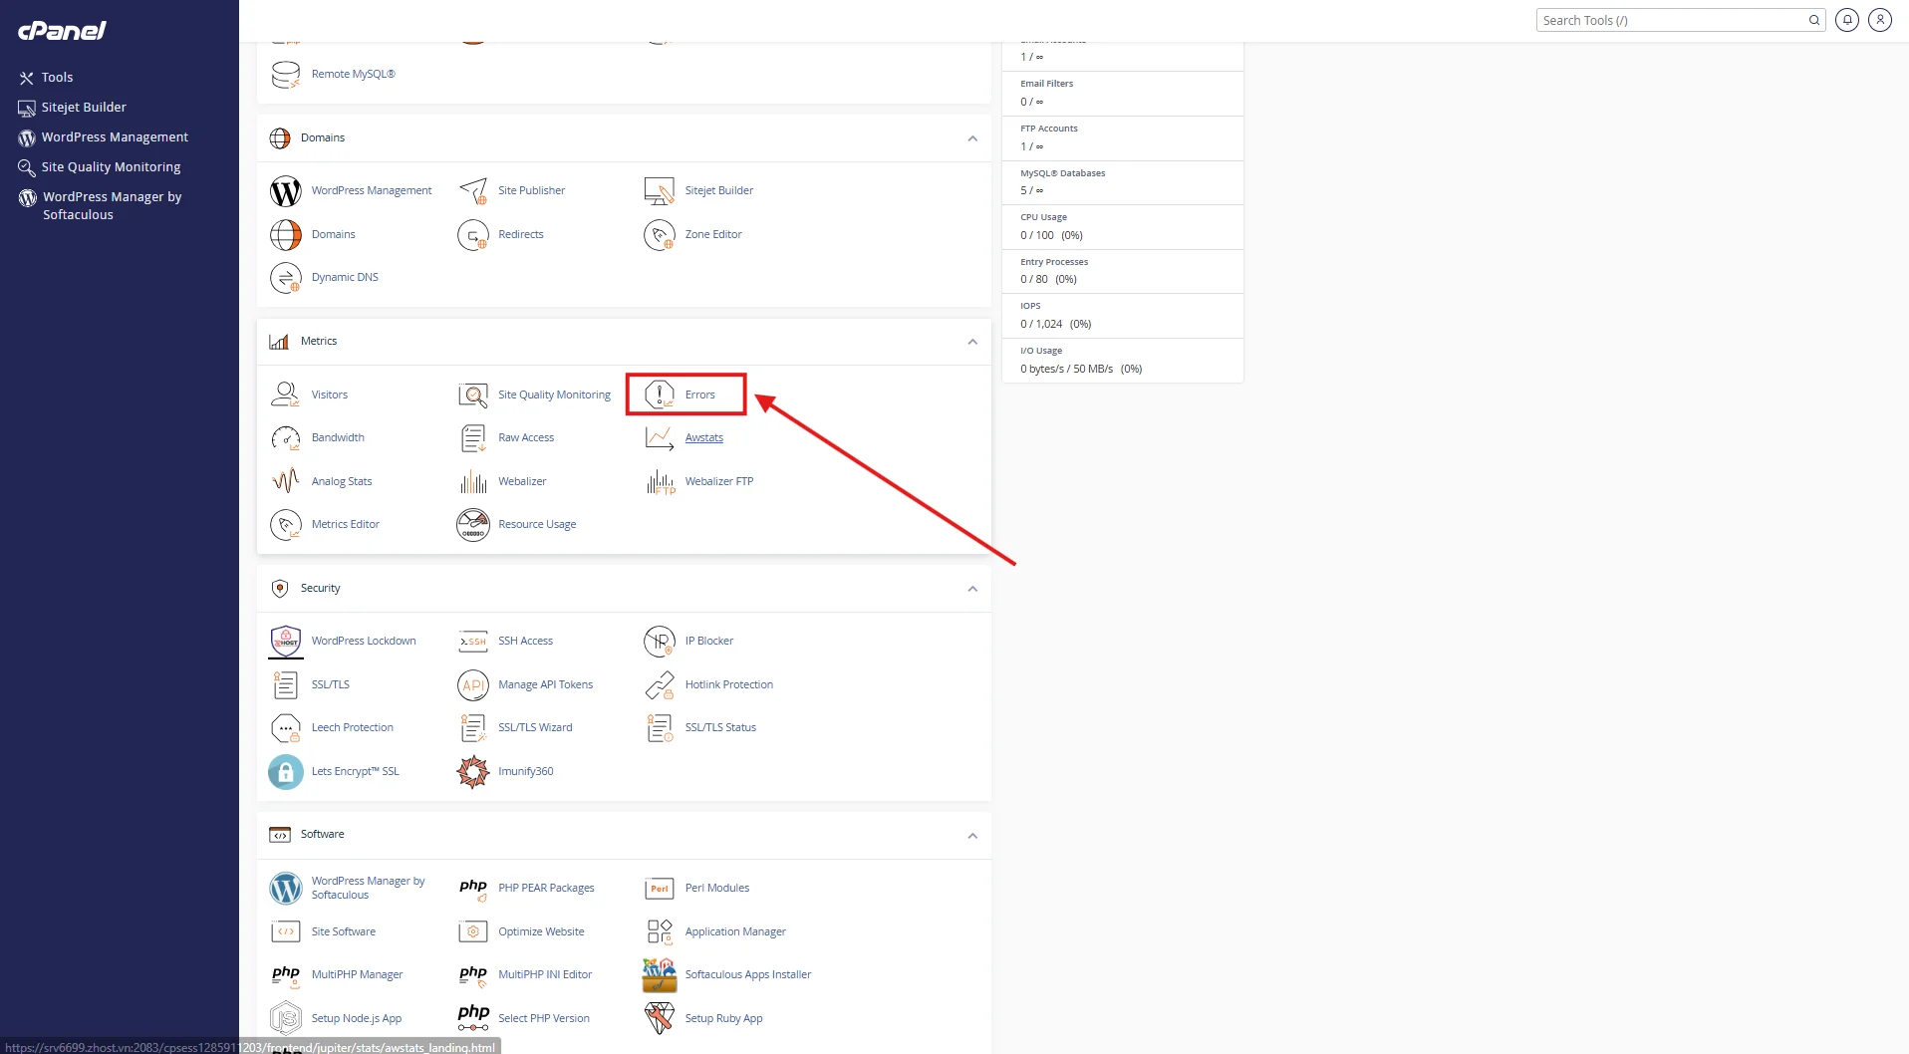The height and width of the screenshot is (1054, 1909).
Task: Click the SSH Access icon
Action: point(473,641)
